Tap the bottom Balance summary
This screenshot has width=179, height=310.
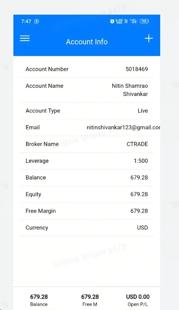click(x=39, y=300)
